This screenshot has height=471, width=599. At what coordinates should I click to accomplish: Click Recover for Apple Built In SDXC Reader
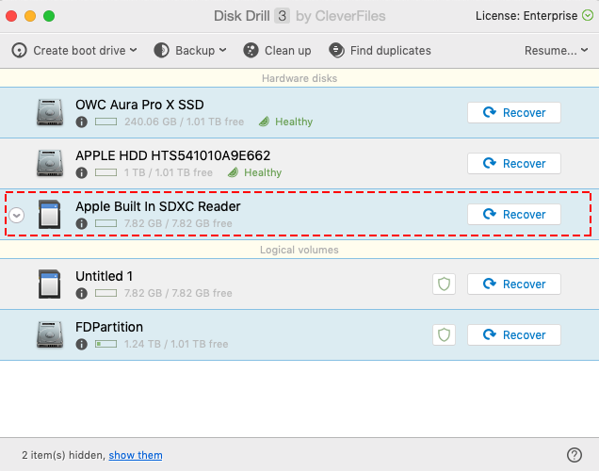(513, 215)
